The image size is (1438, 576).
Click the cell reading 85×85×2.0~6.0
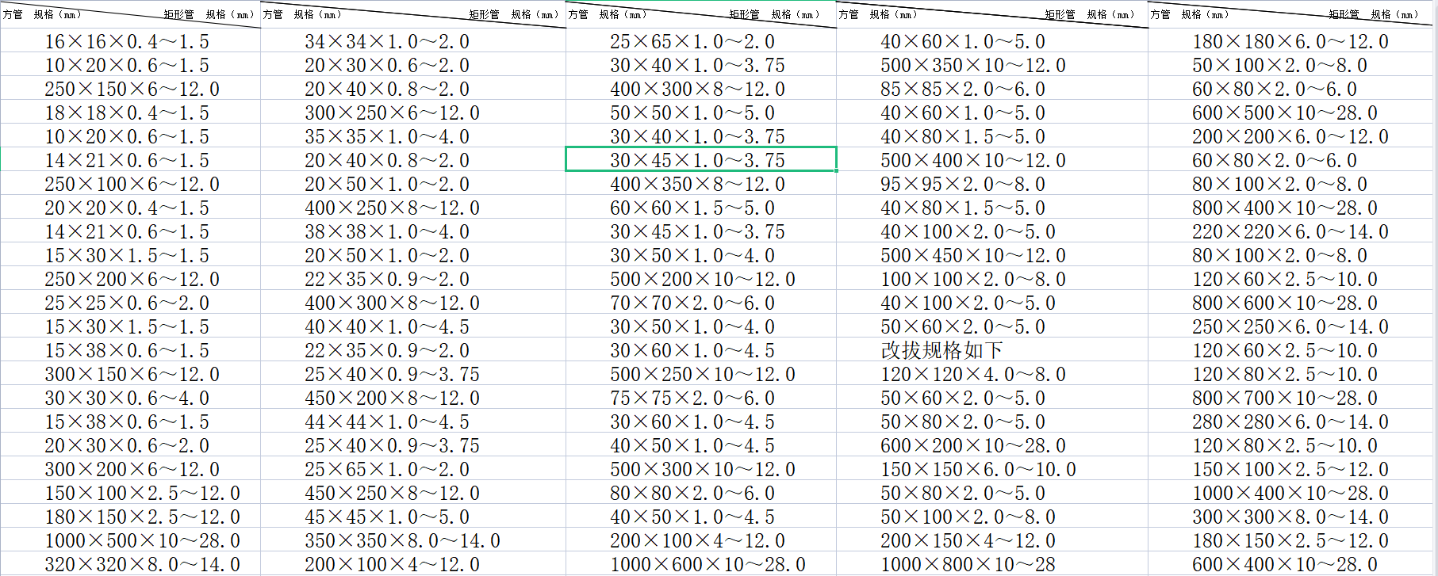click(963, 89)
